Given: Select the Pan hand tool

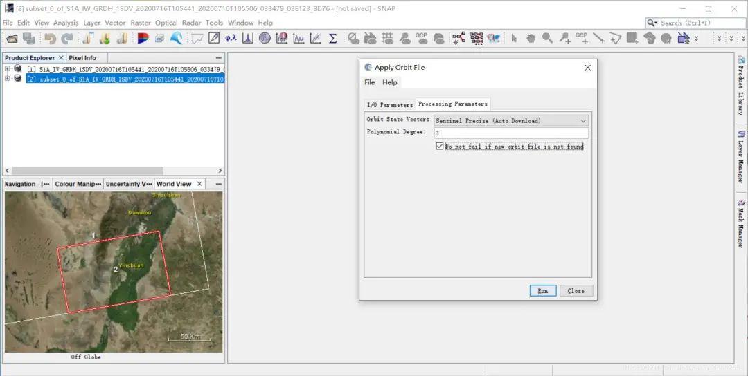Looking at the screenshot, I should tap(531, 39).
